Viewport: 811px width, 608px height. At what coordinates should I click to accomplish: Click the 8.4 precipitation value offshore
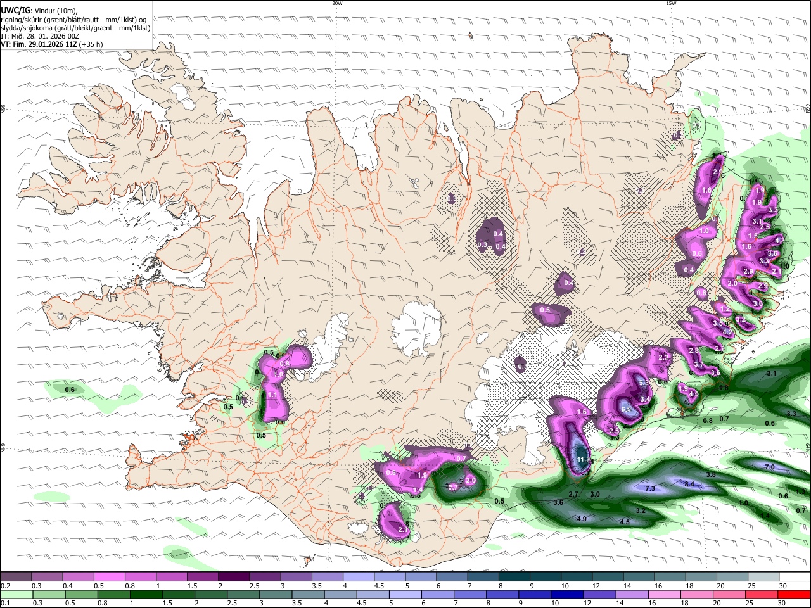(x=690, y=484)
